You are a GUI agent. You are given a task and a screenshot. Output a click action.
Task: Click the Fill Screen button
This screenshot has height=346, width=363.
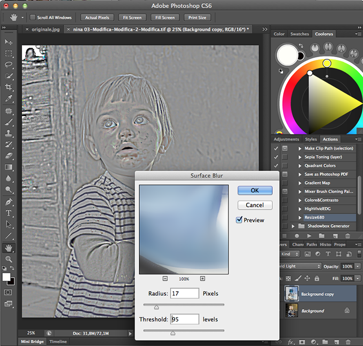[165, 18]
